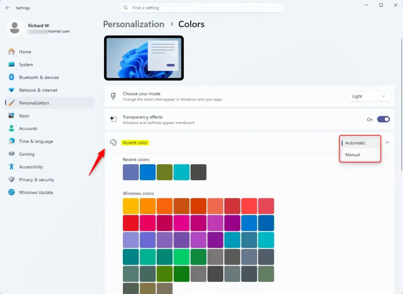Open Bluetooth & devices page
The height and width of the screenshot is (294, 403).
point(50,77)
